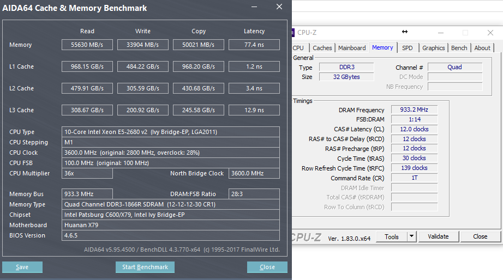Viewport: 503px width, 280px height.
Task: Click the CPU-Z Close button
Action: click(x=480, y=237)
